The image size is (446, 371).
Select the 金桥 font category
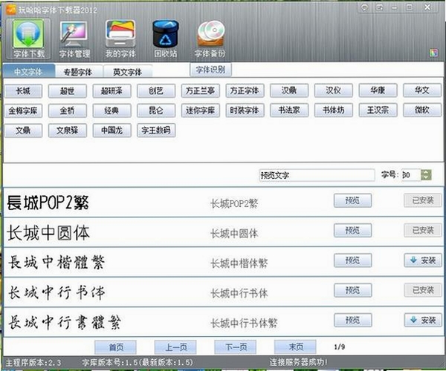point(68,111)
